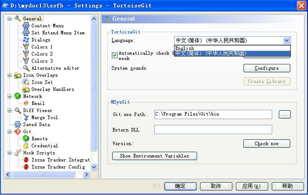Viewport: 308px width, 195px height.
Task: Click the Diff Viewer magnifier icon
Action: tap(18, 110)
